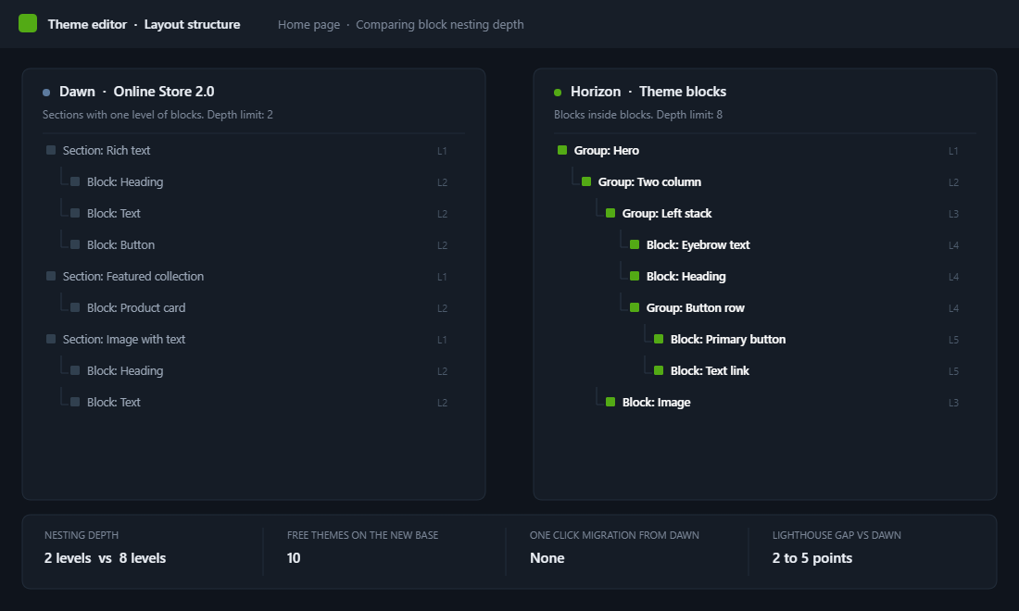Click the blue dot next to Dawn
This screenshot has width=1019, height=611.
pyautogui.click(x=46, y=93)
